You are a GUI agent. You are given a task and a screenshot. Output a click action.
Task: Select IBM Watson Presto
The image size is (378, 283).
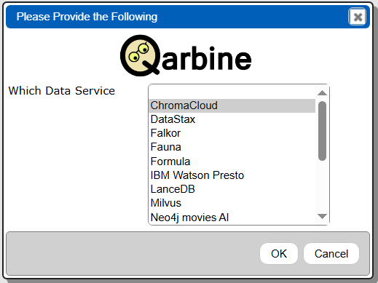click(232, 175)
